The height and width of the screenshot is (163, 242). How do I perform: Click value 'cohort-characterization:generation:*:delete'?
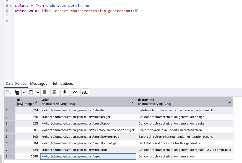pyautogui.click(x=88, y=110)
